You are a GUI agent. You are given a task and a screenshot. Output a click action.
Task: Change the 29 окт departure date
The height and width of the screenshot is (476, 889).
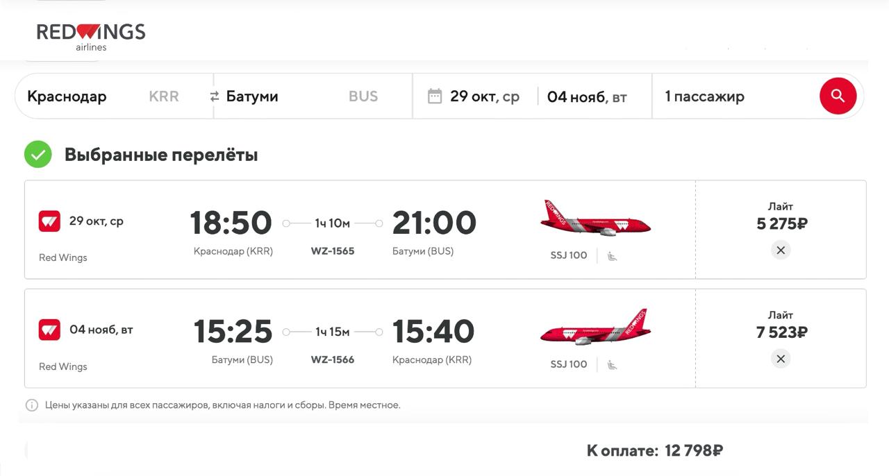[x=484, y=96]
